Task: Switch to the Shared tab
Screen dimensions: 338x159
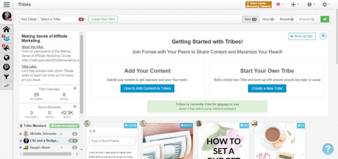Action: pyautogui.click(x=286, y=19)
